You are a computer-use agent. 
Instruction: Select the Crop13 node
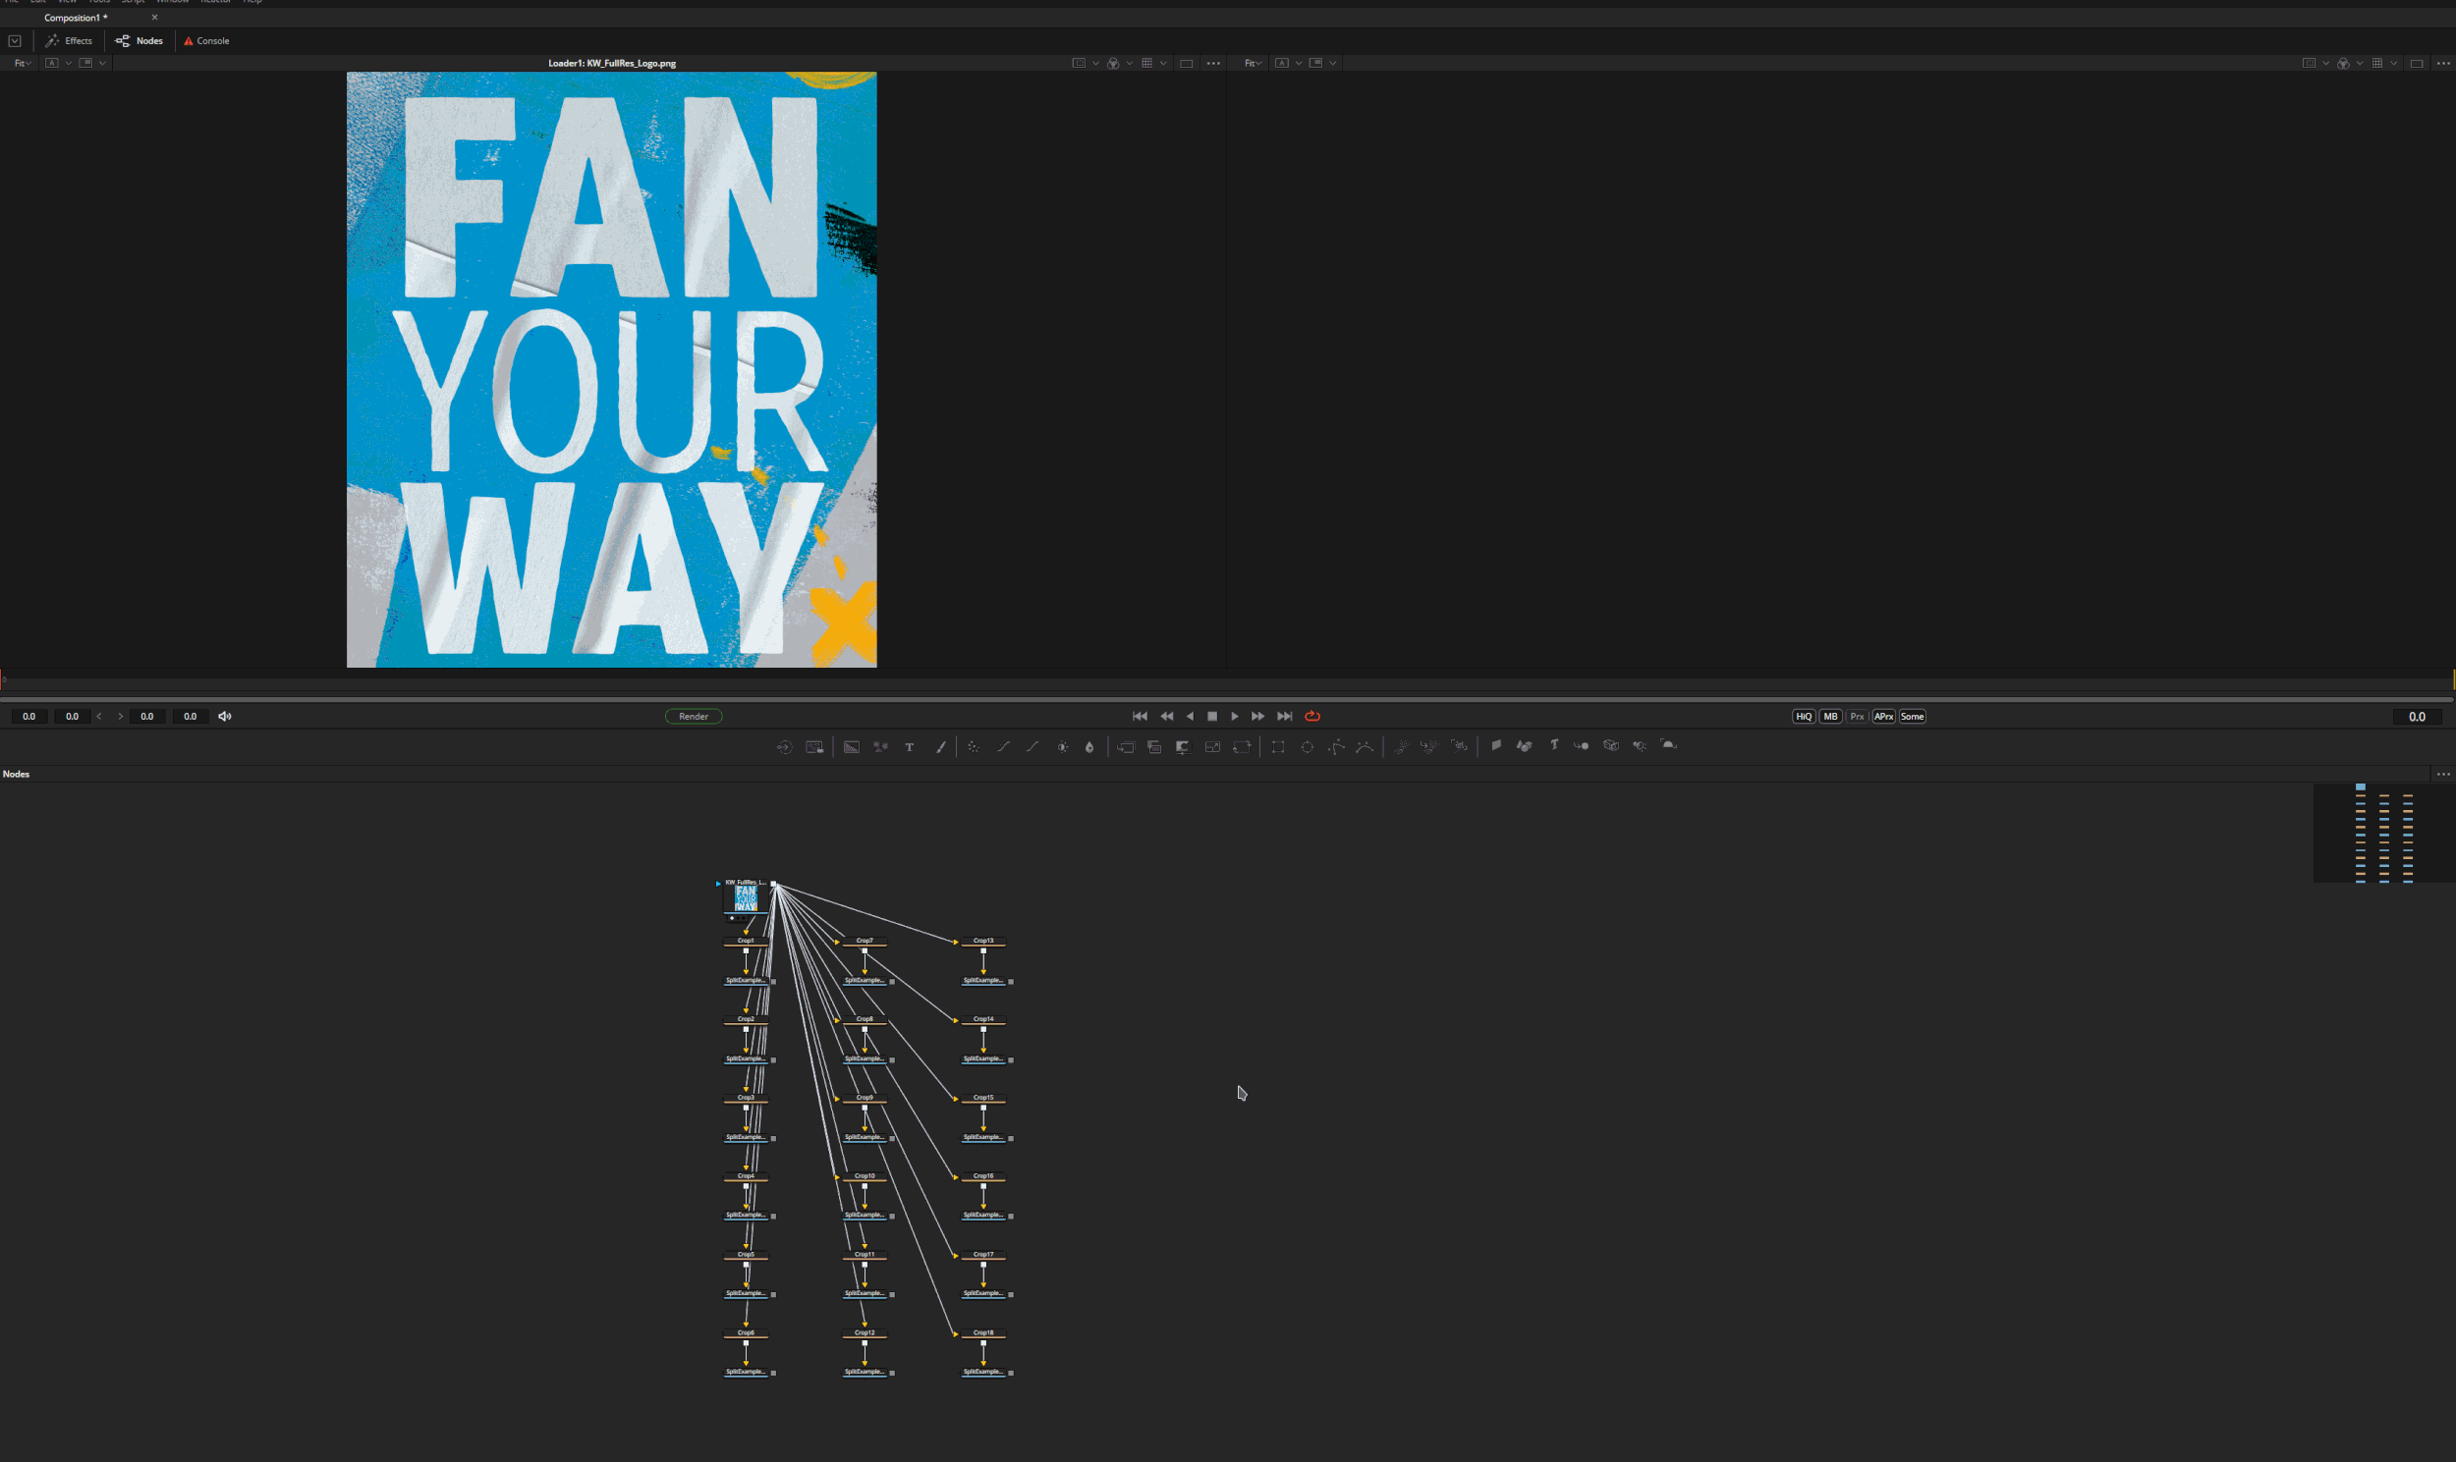pyautogui.click(x=982, y=941)
